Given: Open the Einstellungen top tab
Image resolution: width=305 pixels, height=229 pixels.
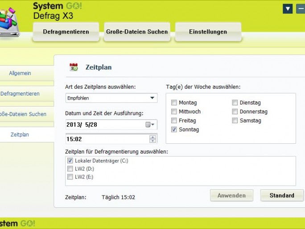Looking at the screenshot, I should (208, 32).
